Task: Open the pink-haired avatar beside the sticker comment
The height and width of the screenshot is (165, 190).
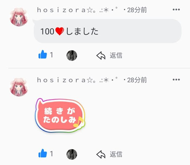Action: click(19, 87)
